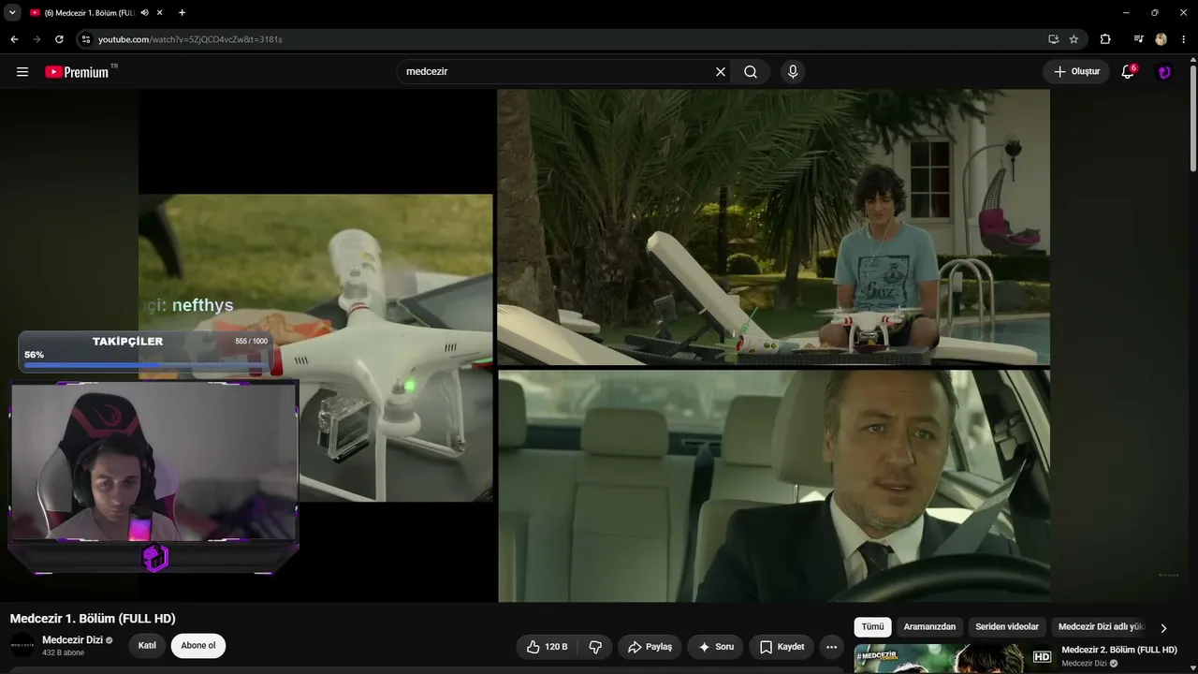Open Medcezir 2. Bölüm video thumbnail

(x=955, y=659)
